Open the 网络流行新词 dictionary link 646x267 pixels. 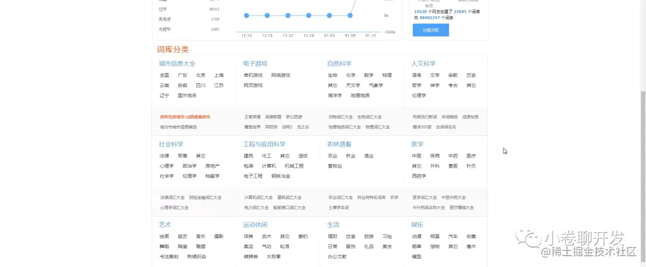point(425,117)
